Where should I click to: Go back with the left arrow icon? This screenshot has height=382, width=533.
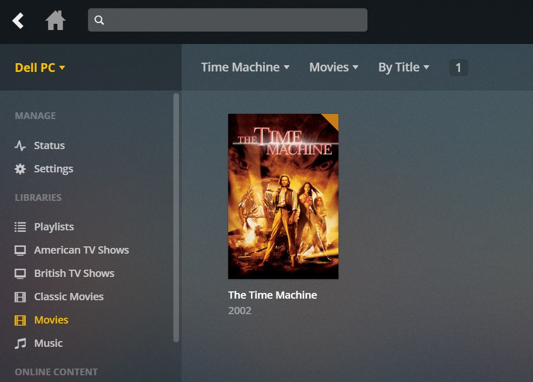point(18,21)
